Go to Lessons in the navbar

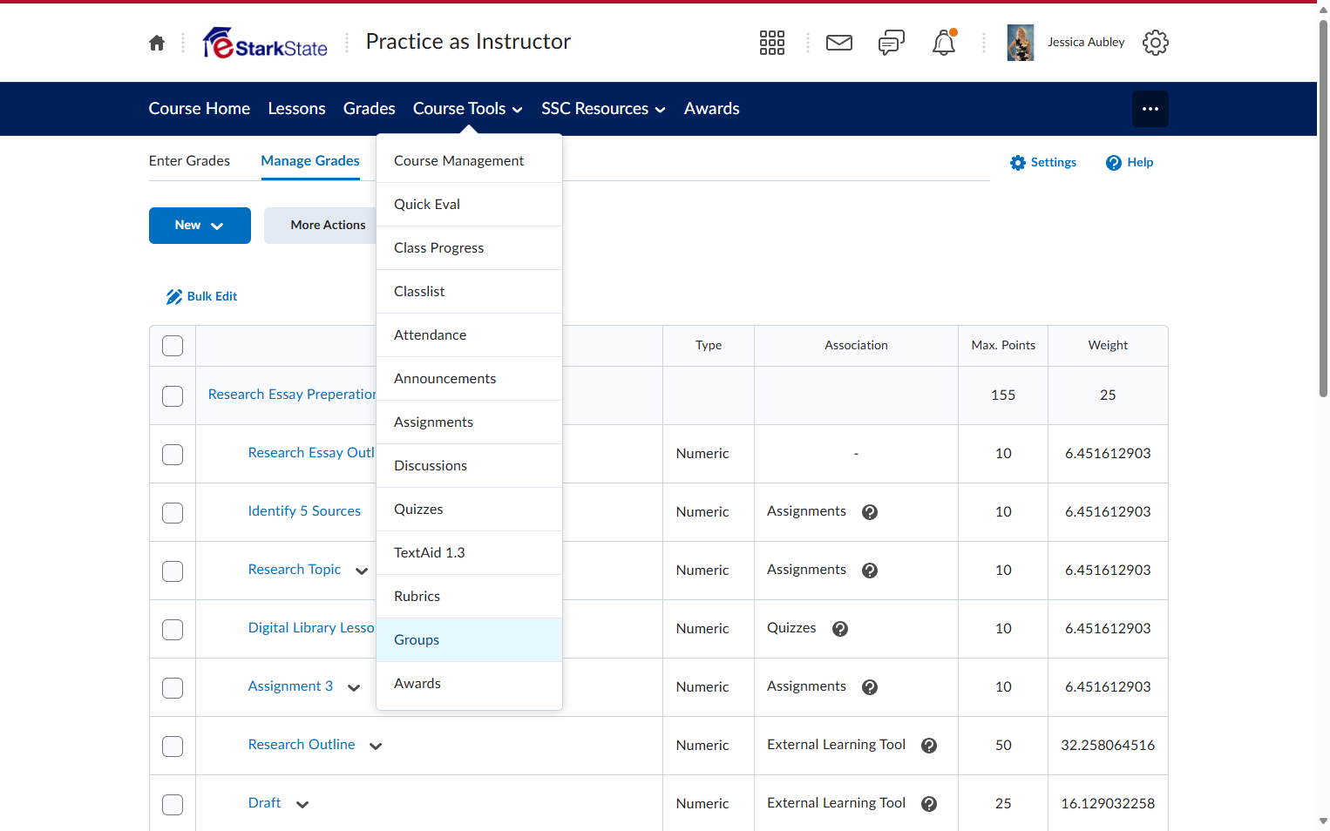[296, 109]
